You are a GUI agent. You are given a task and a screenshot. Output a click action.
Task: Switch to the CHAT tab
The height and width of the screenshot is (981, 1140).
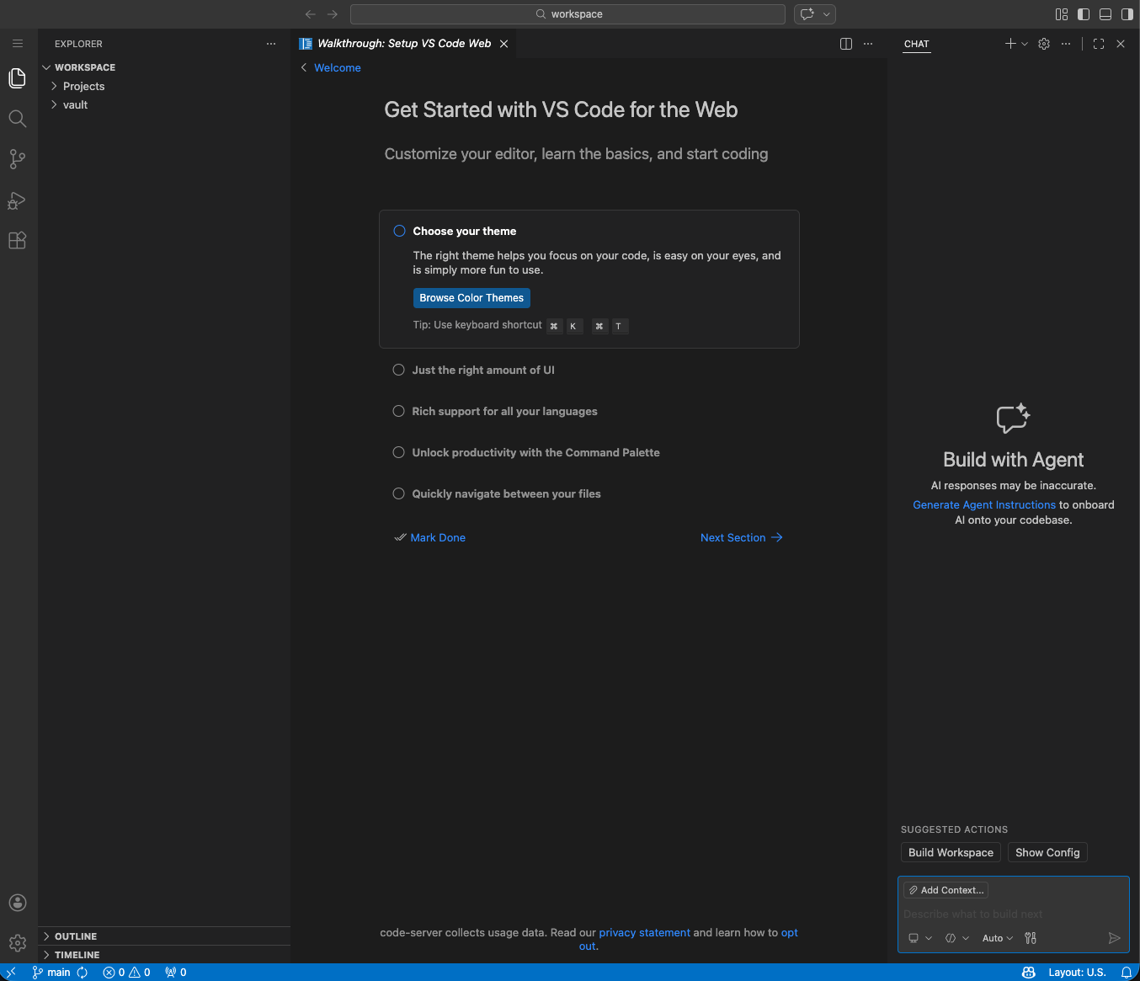[x=916, y=44]
